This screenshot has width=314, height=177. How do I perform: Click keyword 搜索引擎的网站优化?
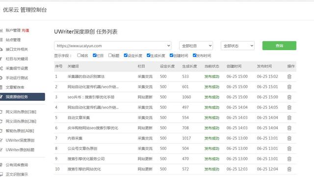pyautogui.click(x=84, y=169)
